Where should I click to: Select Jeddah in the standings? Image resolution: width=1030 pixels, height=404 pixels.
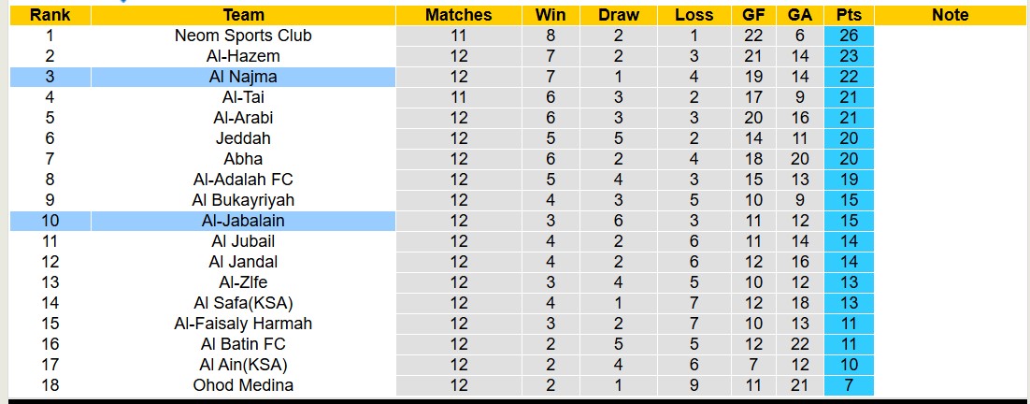coord(243,138)
